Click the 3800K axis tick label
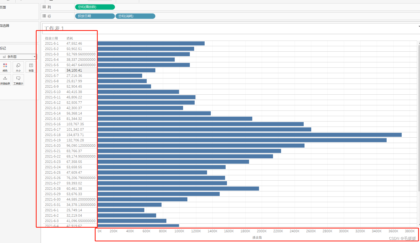This screenshot has width=420, height=243. (x=410, y=231)
